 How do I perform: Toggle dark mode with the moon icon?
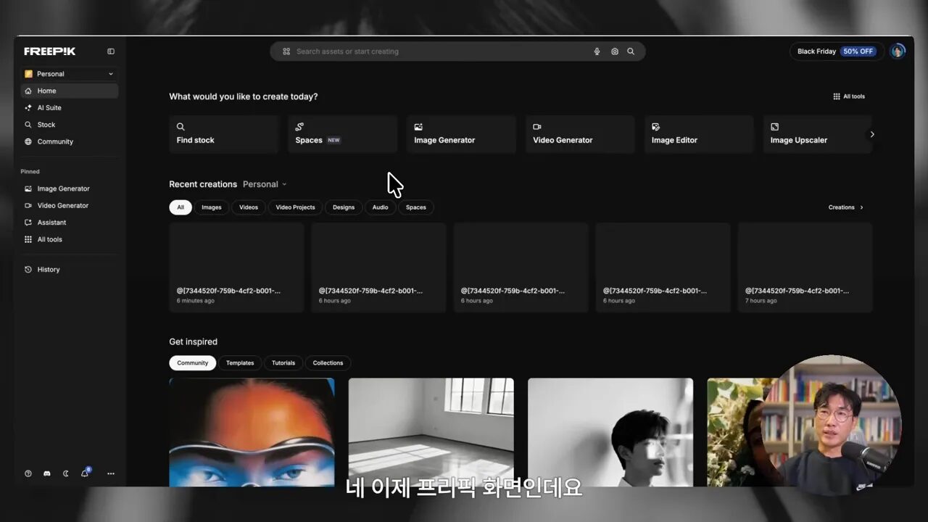pyautogui.click(x=65, y=473)
